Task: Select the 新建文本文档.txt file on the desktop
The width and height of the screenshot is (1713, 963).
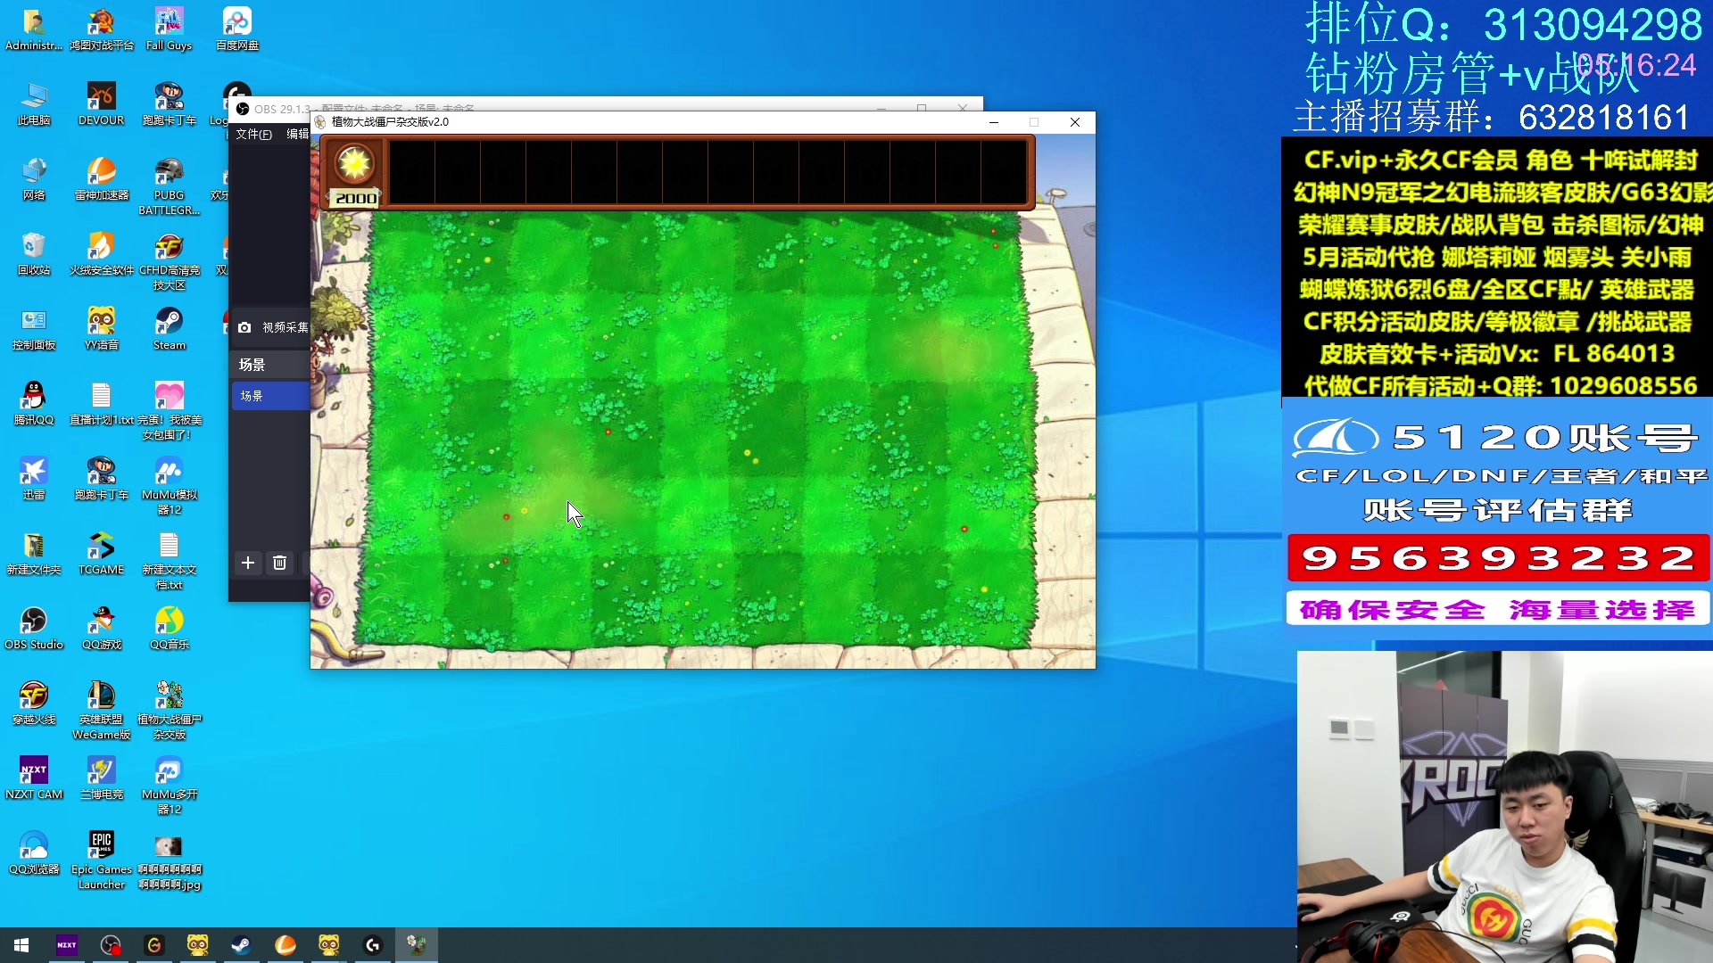Action: tap(169, 561)
